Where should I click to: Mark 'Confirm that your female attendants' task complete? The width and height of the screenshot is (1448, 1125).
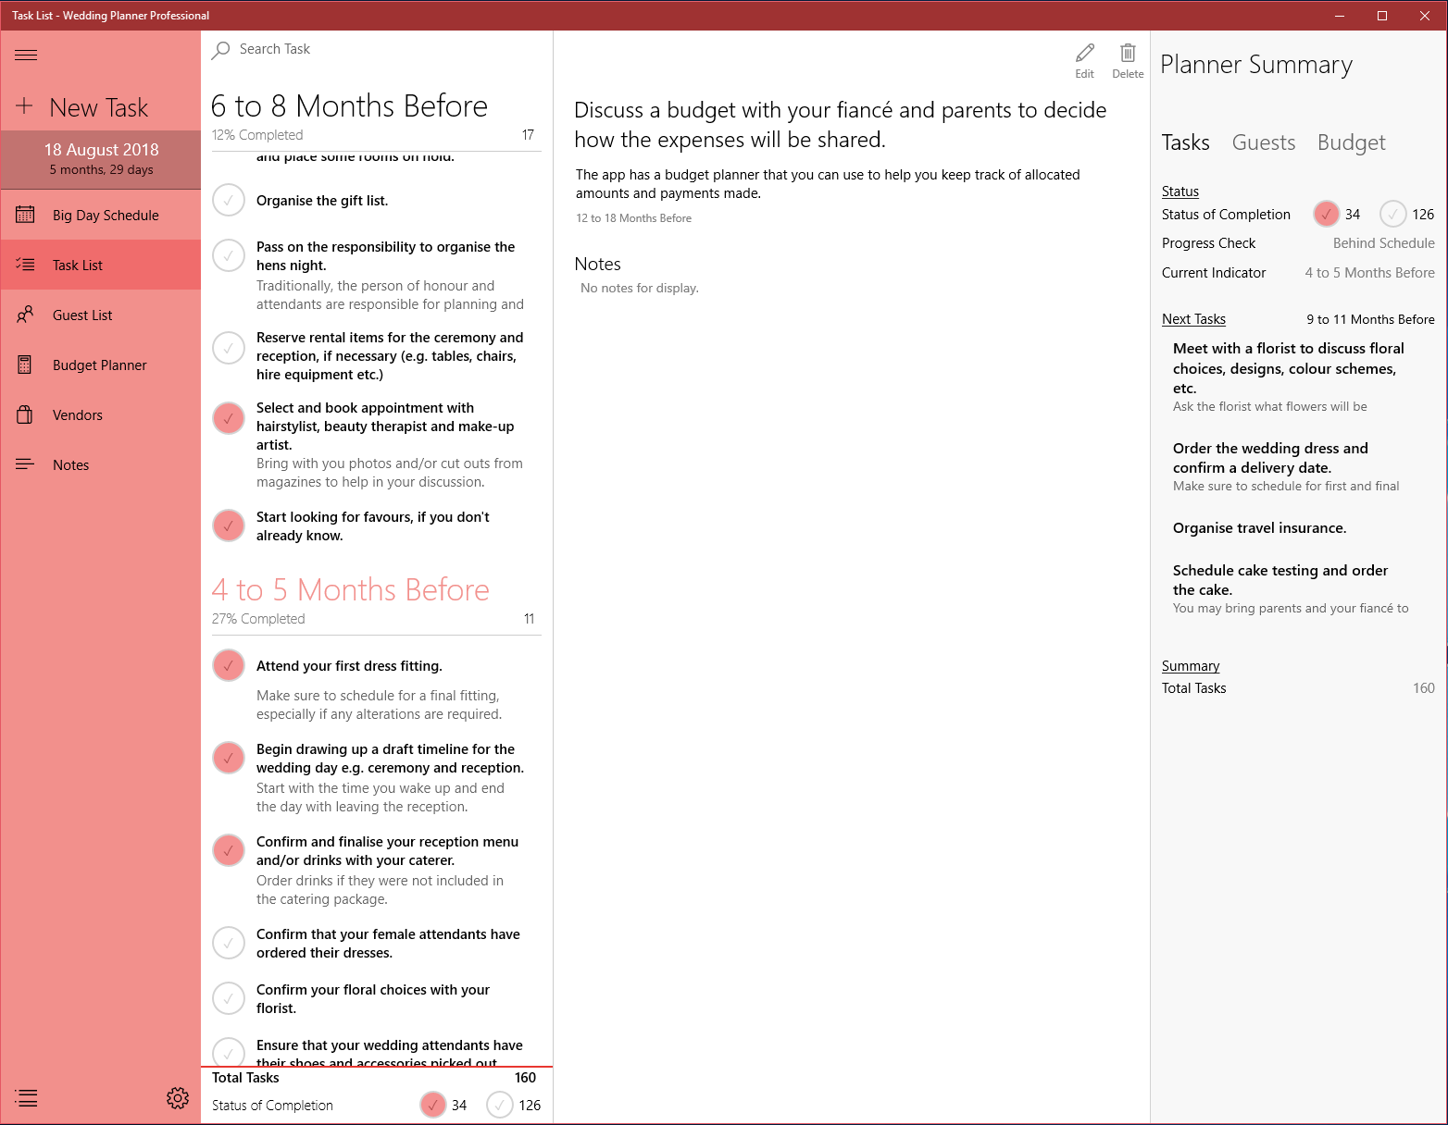[229, 943]
